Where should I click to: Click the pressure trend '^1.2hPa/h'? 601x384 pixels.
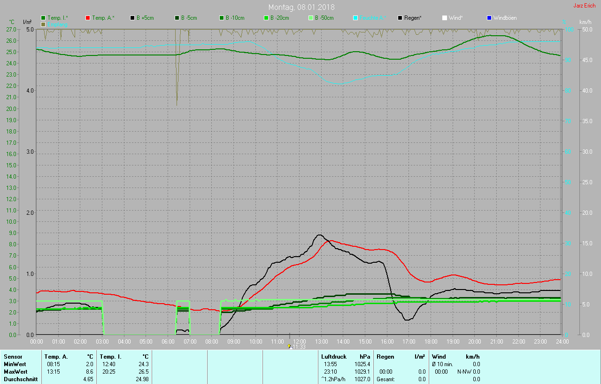click(x=334, y=379)
